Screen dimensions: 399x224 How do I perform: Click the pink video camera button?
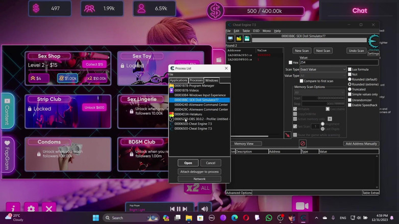point(302,206)
